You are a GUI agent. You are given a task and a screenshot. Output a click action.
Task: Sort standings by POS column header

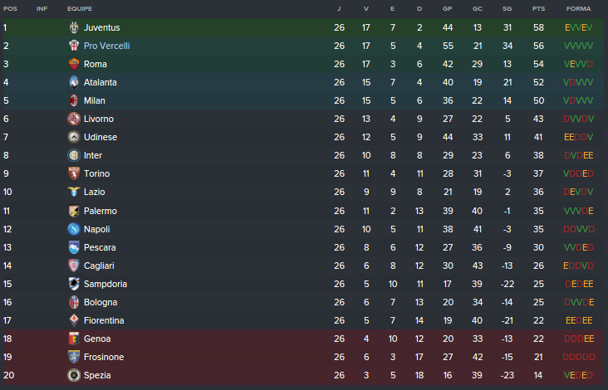pyautogui.click(x=9, y=8)
